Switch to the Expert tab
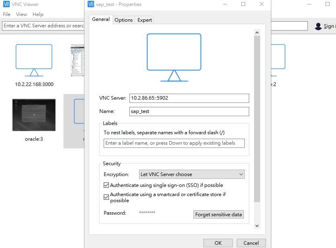 click(x=145, y=20)
